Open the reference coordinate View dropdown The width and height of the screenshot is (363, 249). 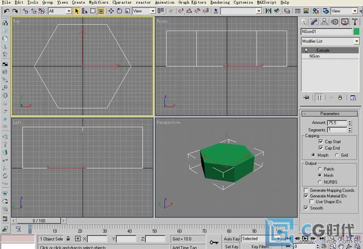point(152,11)
